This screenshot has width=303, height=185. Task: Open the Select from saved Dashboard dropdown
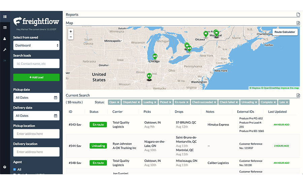(x=36, y=45)
